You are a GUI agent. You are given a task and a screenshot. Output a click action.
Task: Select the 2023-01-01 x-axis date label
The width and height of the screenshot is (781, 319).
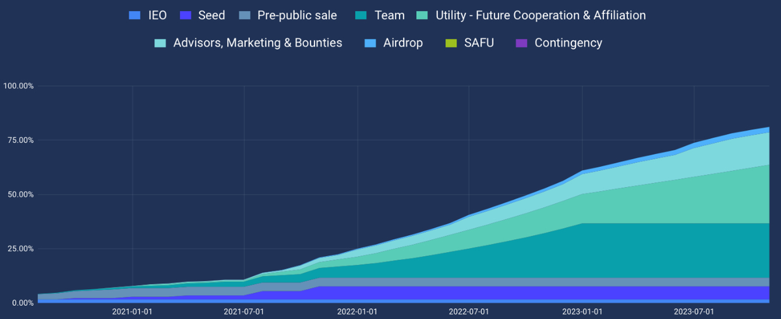pos(582,312)
